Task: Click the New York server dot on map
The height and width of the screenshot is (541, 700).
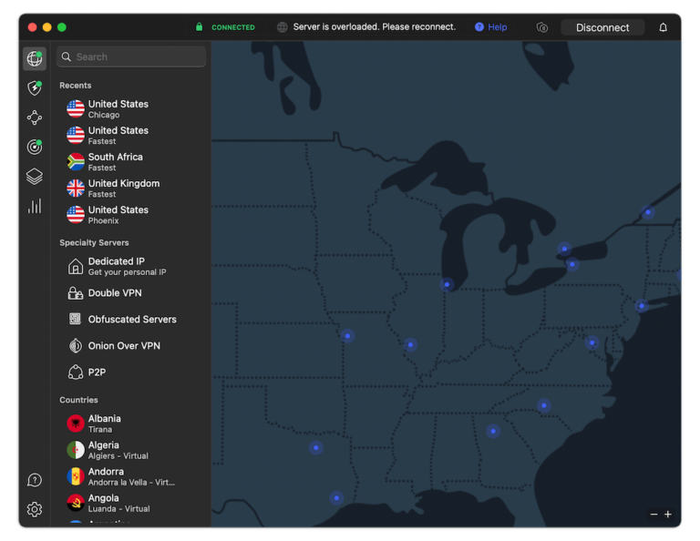Action: pyautogui.click(x=642, y=305)
